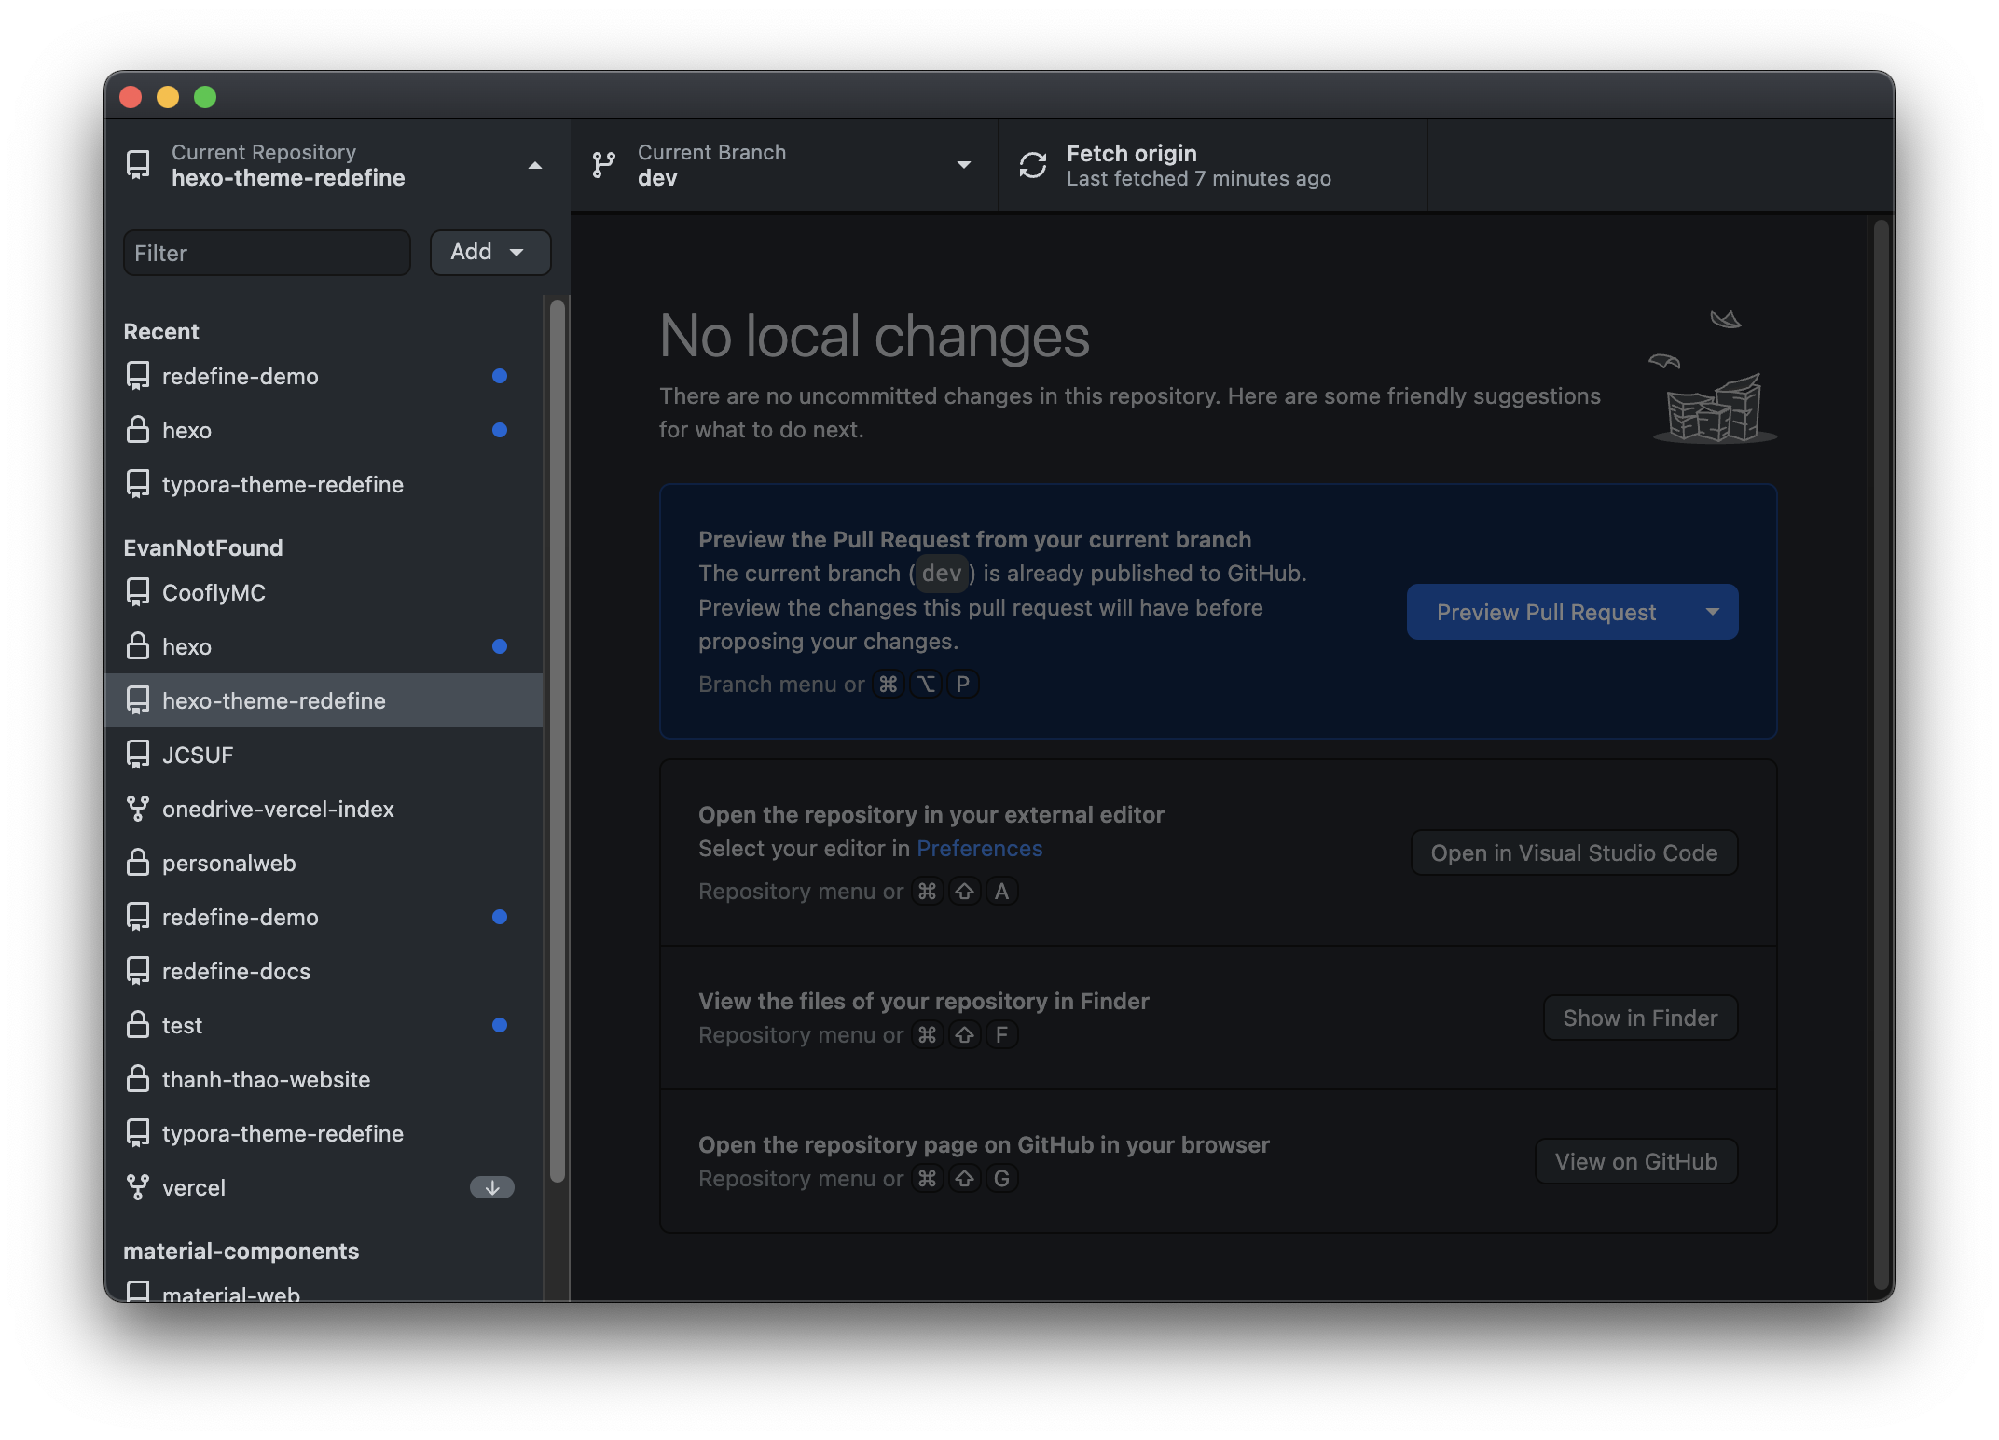Select the redefine-demo repository from Recent
The height and width of the screenshot is (1440, 1999).
[x=241, y=376]
